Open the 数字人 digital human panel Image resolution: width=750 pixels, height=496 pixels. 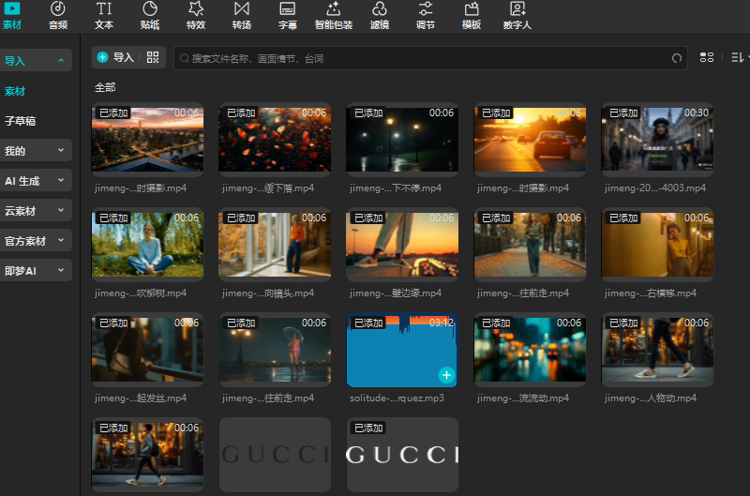pos(517,15)
